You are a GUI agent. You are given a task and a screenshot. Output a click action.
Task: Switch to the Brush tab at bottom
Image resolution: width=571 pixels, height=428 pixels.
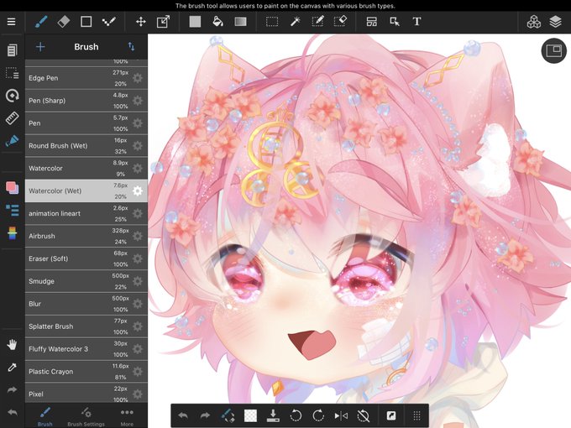point(45,416)
